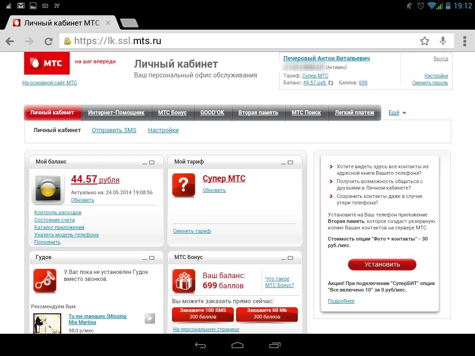Maximize the Гудок widget
This screenshot has height=356, width=475.
pyautogui.click(x=152, y=258)
